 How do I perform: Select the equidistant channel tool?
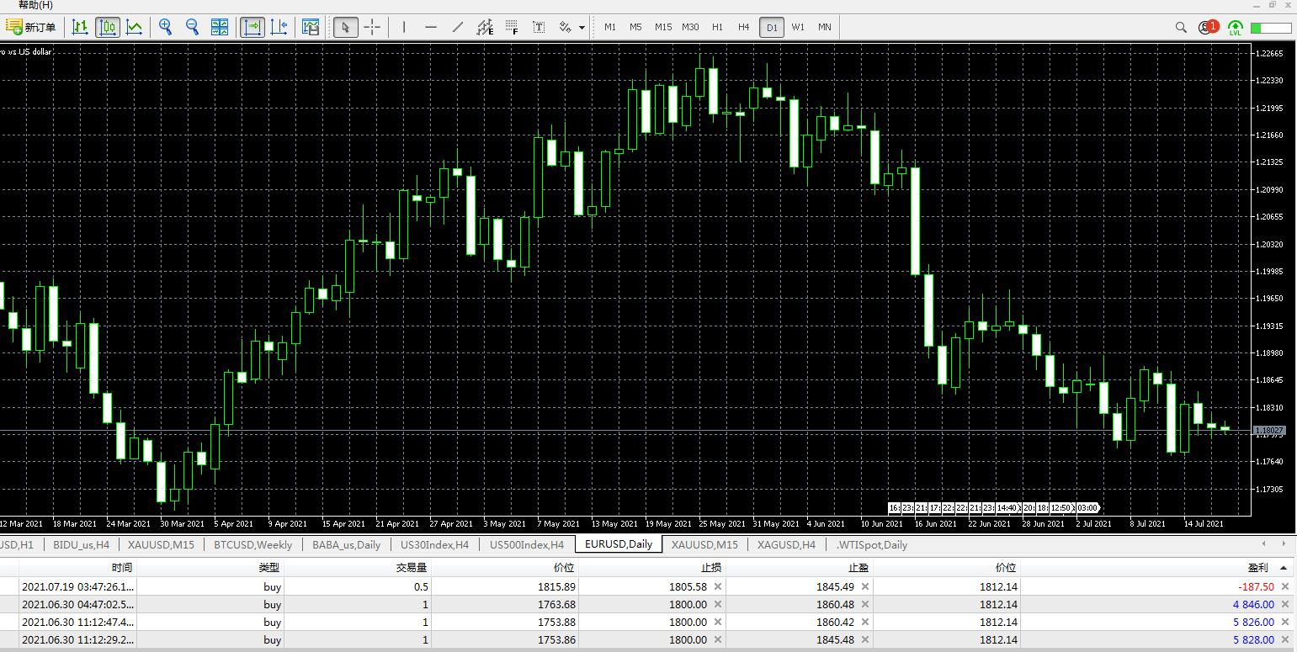[485, 27]
